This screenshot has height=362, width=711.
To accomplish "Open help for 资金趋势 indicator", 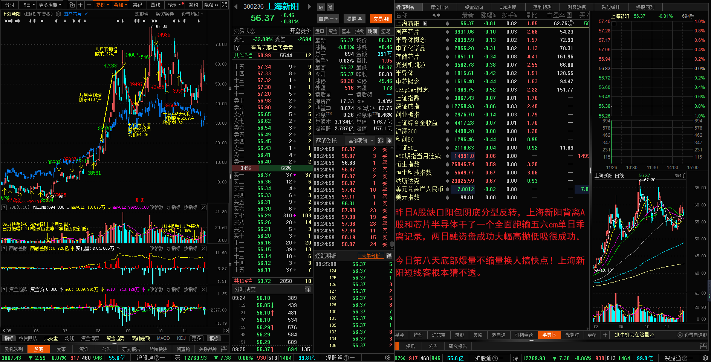I will [4, 289].
